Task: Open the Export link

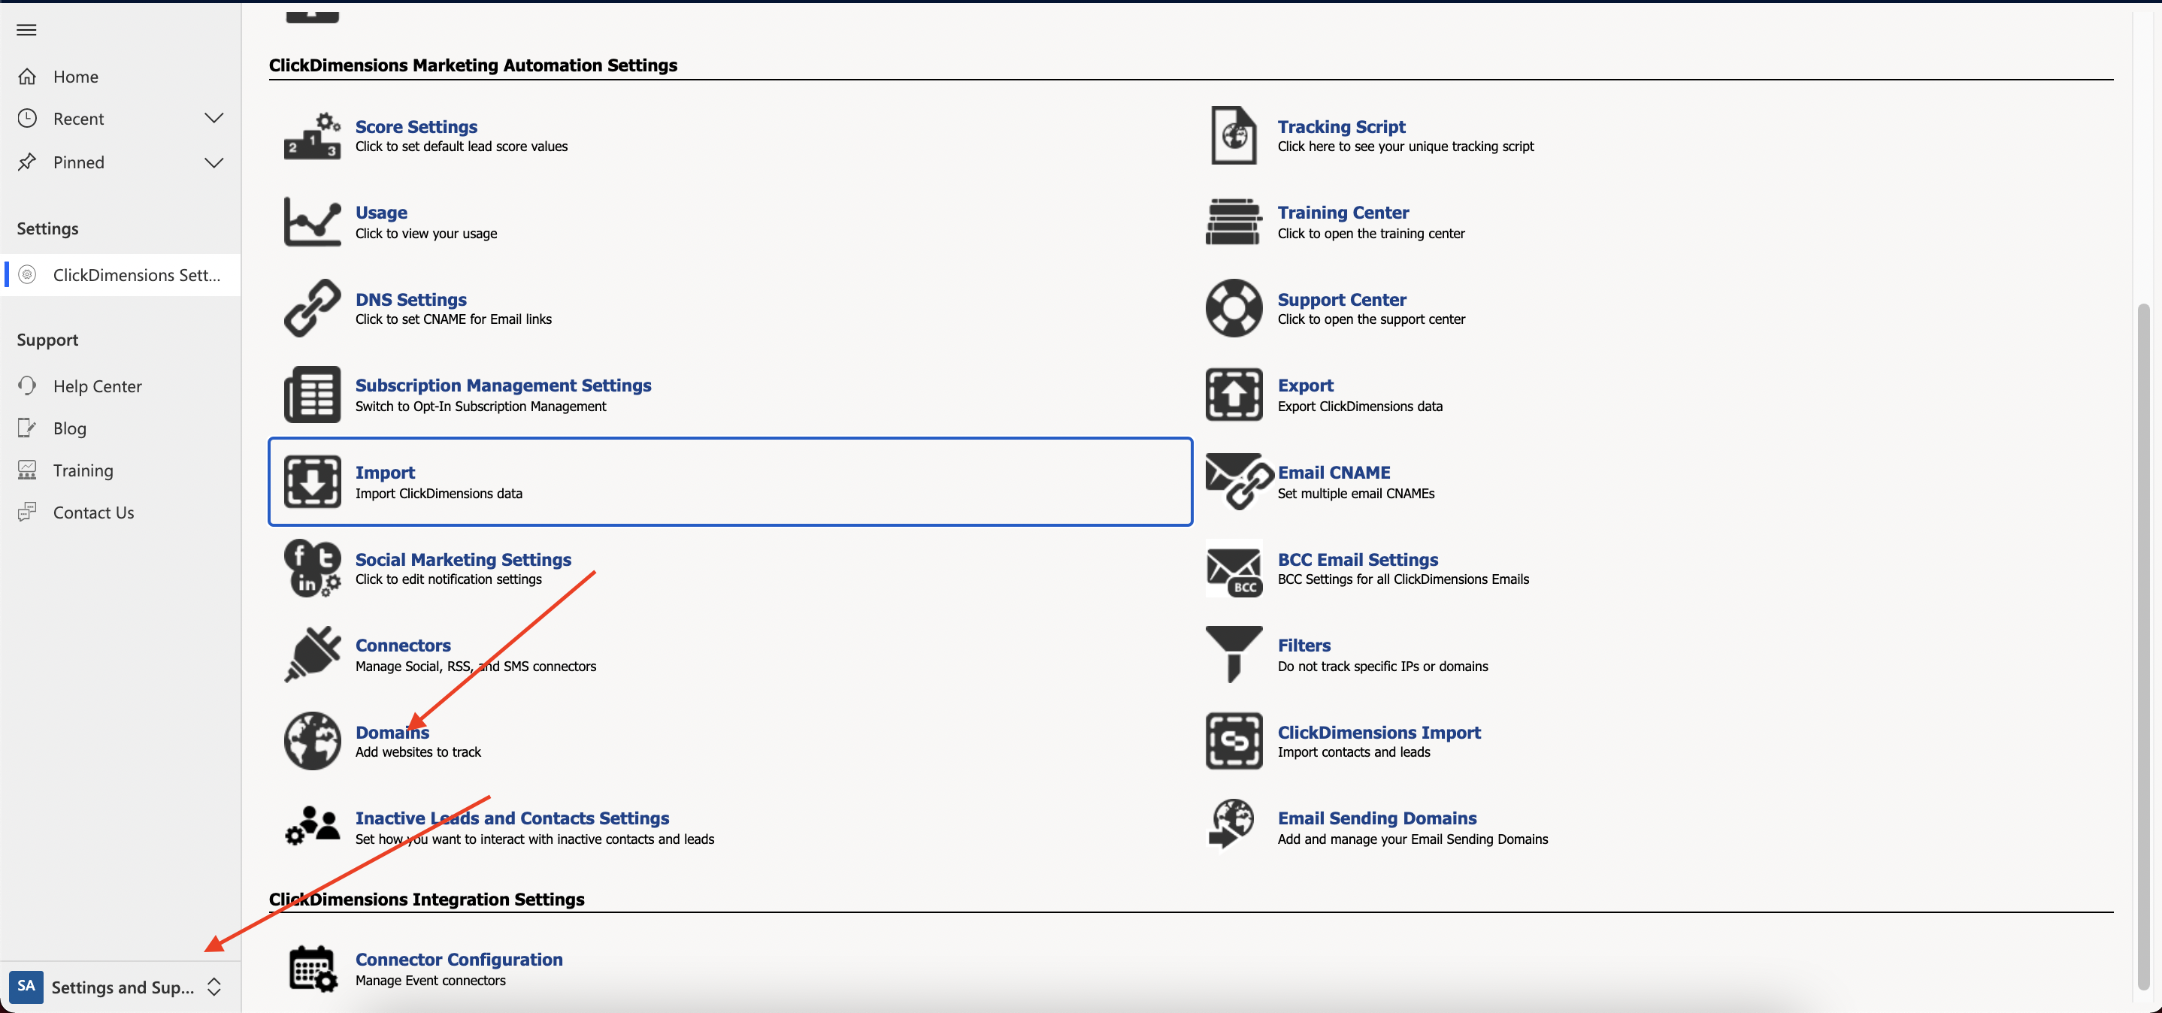Action: click(1305, 386)
